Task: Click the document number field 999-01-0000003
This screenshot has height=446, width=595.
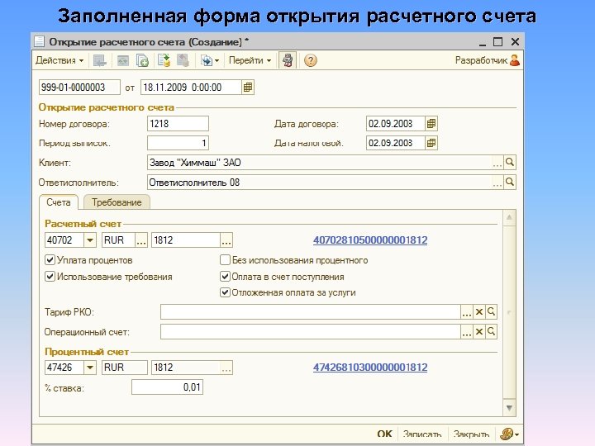Action: point(79,88)
